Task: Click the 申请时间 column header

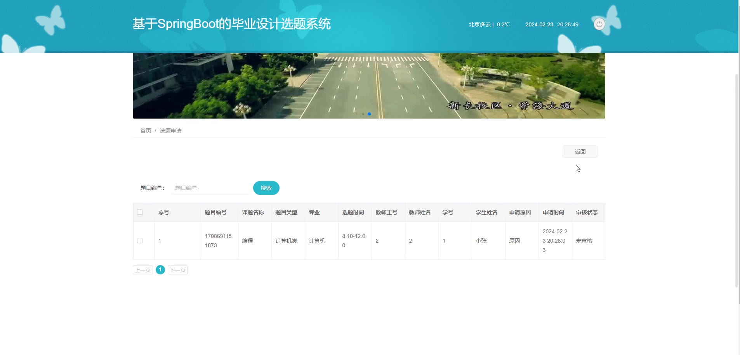Action: (553, 212)
